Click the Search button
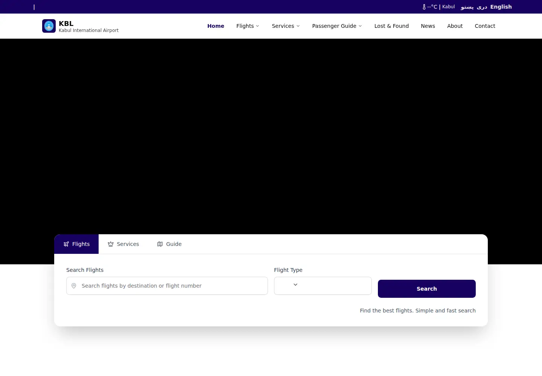542x376 pixels. click(x=427, y=289)
